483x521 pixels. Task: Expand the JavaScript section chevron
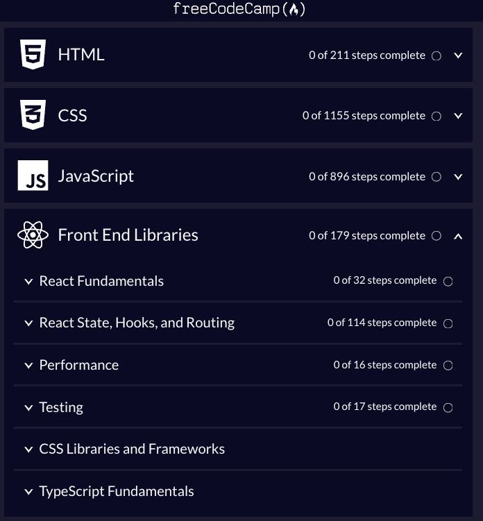point(458,177)
